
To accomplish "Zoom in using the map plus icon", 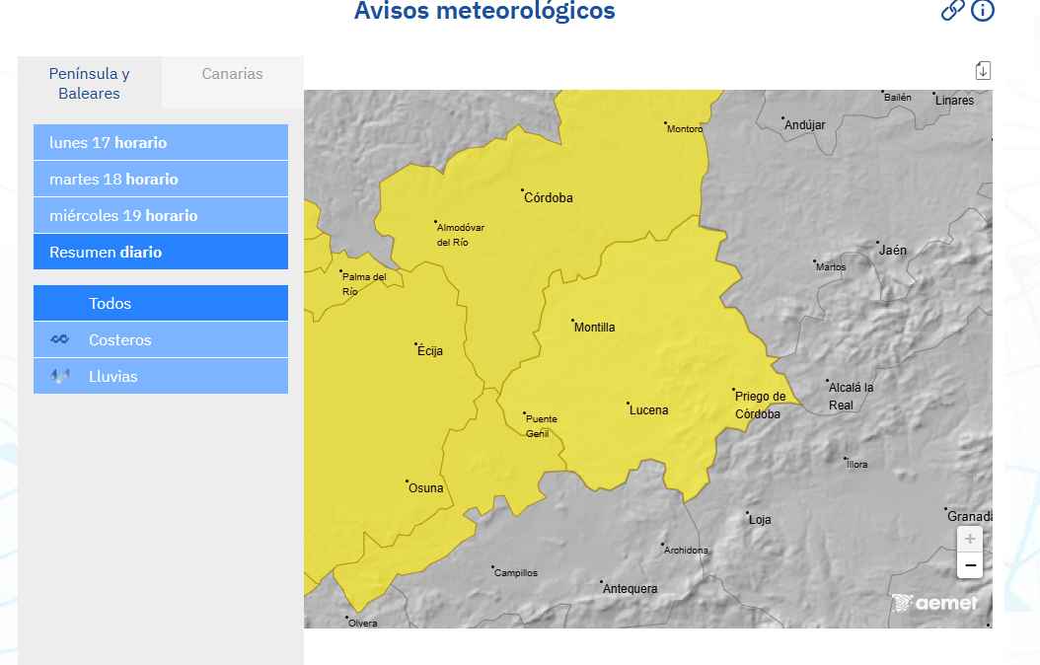I will tap(969, 539).
